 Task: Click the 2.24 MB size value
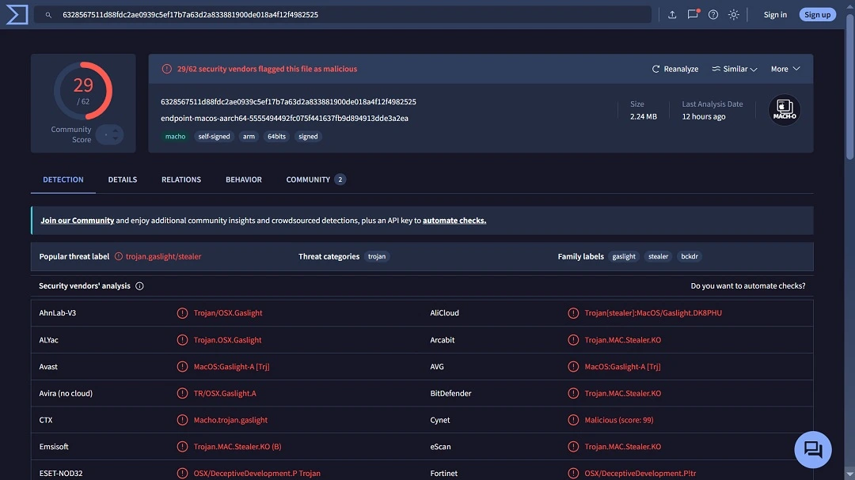pos(644,116)
